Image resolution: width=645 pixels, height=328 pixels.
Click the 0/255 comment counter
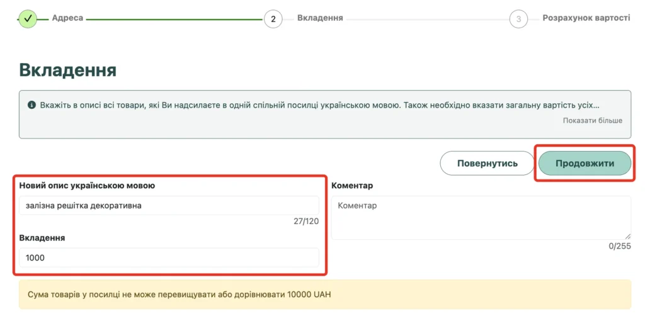coord(620,246)
